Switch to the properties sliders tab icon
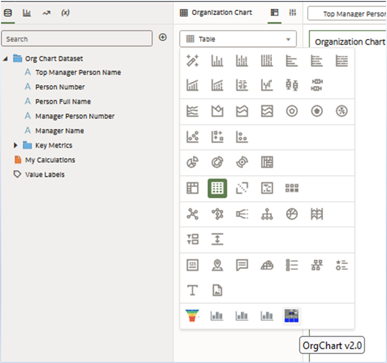Screen dimensions: 387x363 (x=293, y=12)
